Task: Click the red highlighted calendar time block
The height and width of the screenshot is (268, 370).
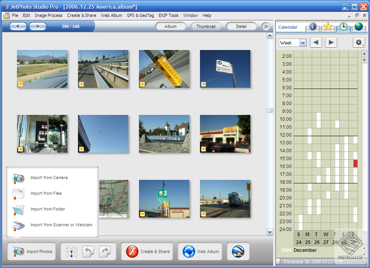Action: [x=355, y=163]
